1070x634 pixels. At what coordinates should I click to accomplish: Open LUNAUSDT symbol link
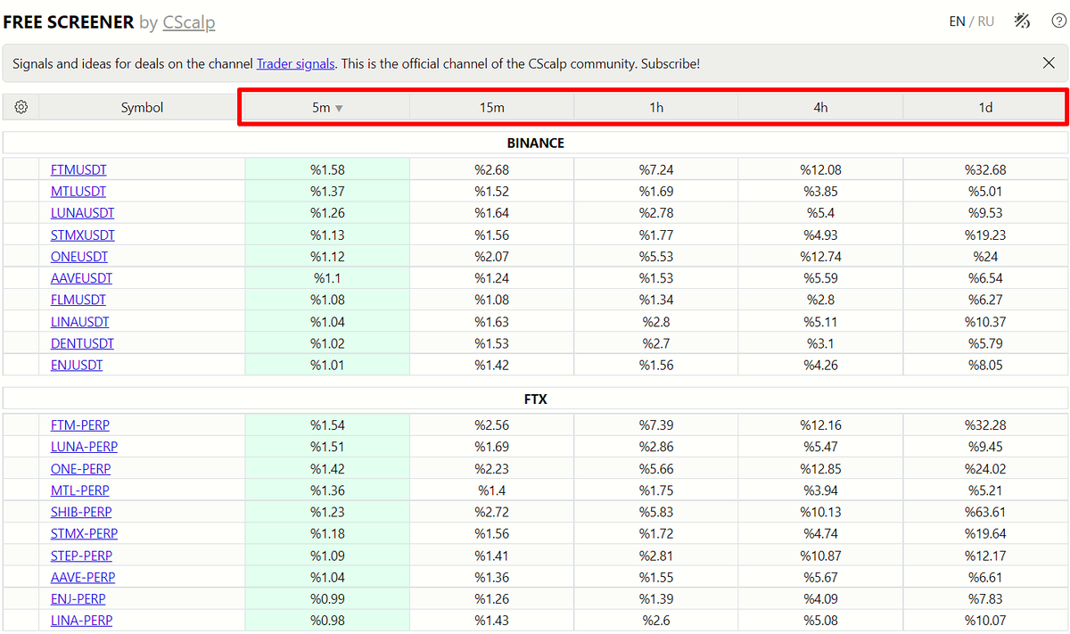tap(82, 213)
